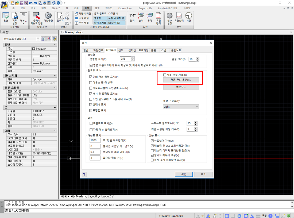Switch to the 십자선 tab
The height and width of the screenshot is (218, 294).
point(132,50)
